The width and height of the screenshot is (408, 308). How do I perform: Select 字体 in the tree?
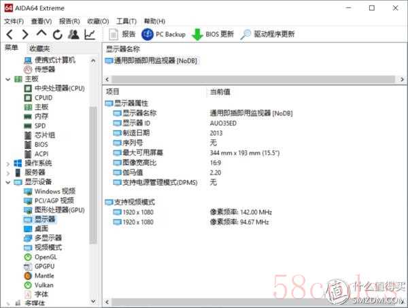pyautogui.click(x=36, y=294)
